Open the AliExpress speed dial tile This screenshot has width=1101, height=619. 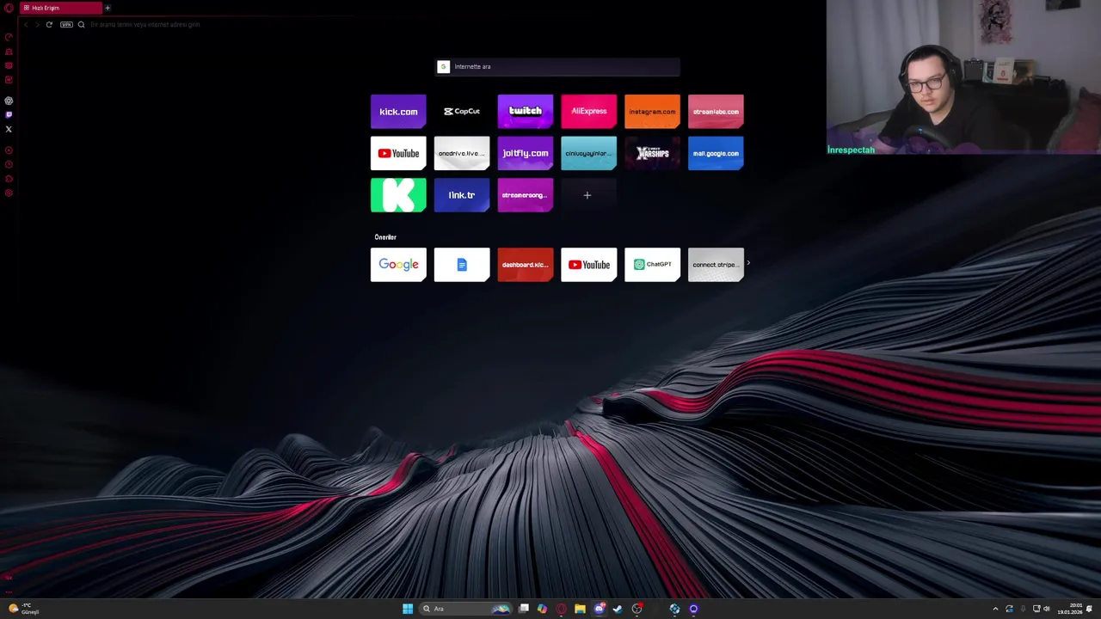coord(589,112)
